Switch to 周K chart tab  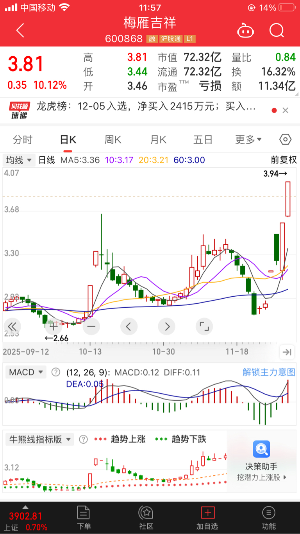(113, 140)
